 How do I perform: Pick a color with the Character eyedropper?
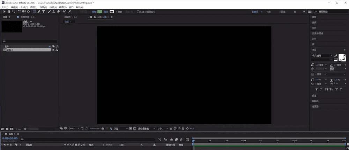click(x=336, y=55)
